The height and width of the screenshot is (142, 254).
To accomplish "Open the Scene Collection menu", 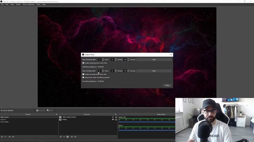I will click(28, 4).
